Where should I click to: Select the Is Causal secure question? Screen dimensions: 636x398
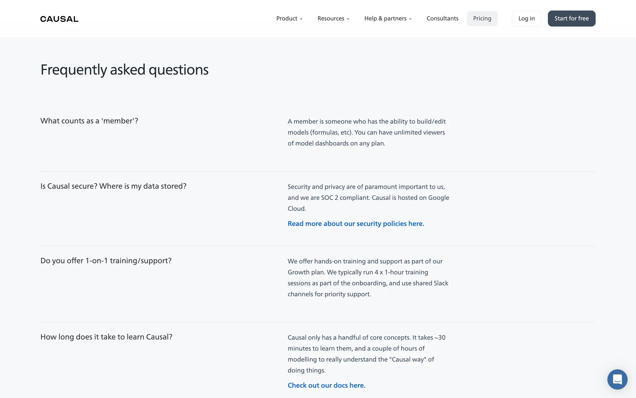point(113,186)
